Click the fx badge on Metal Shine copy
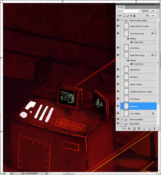161x175 pixels. (x=152, y=55)
